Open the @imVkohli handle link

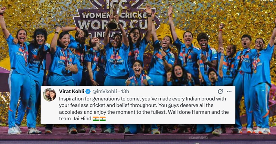(x=105, y=92)
